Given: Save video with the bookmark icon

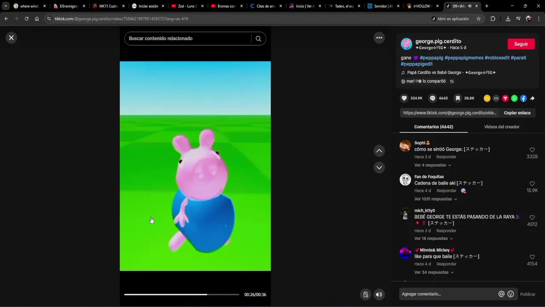Looking at the screenshot, I should (x=458, y=98).
